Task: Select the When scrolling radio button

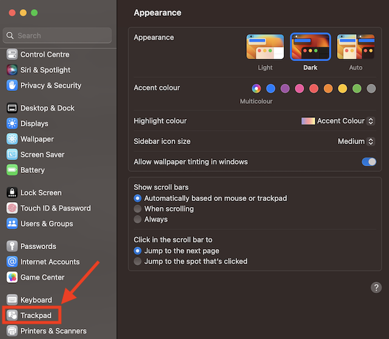Action: (x=138, y=209)
